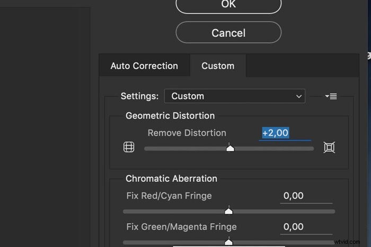Focus the Fix Red/Cyan Fringe value field
Viewport: 371px width, 247px height.
pyautogui.click(x=306, y=196)
